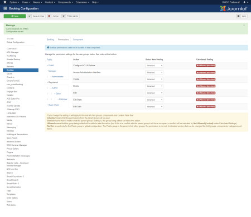Open the Create permission setting dropdown
The image size is (251, 217).
(x=154, y=79)
